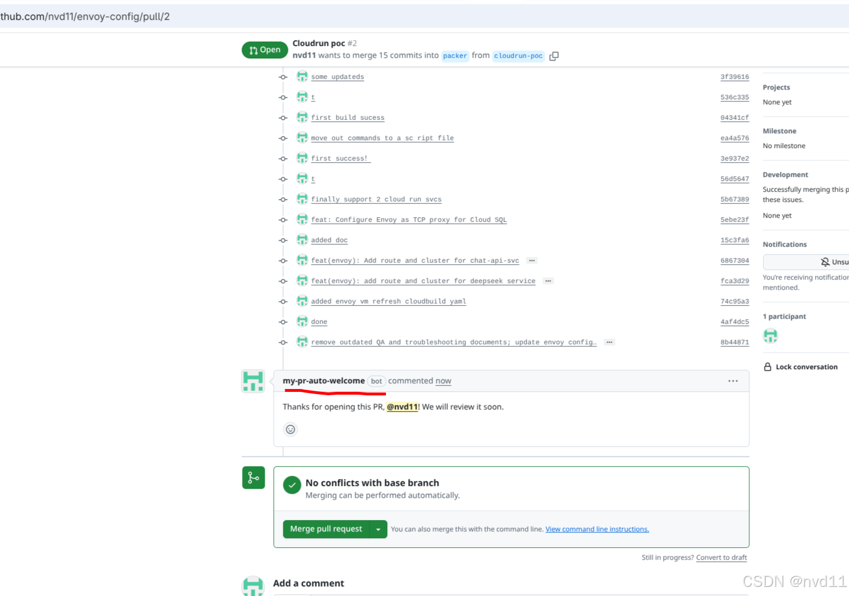Click author avatar next to 'some updateds' commit

coord(302,77)
